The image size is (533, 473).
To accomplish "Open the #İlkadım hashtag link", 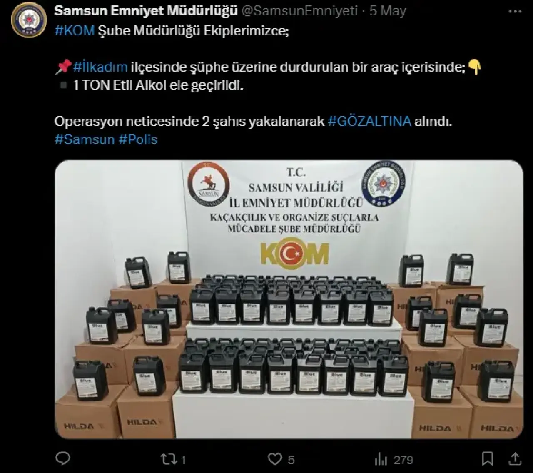I will pyautogui.click(x=100, y=67).
